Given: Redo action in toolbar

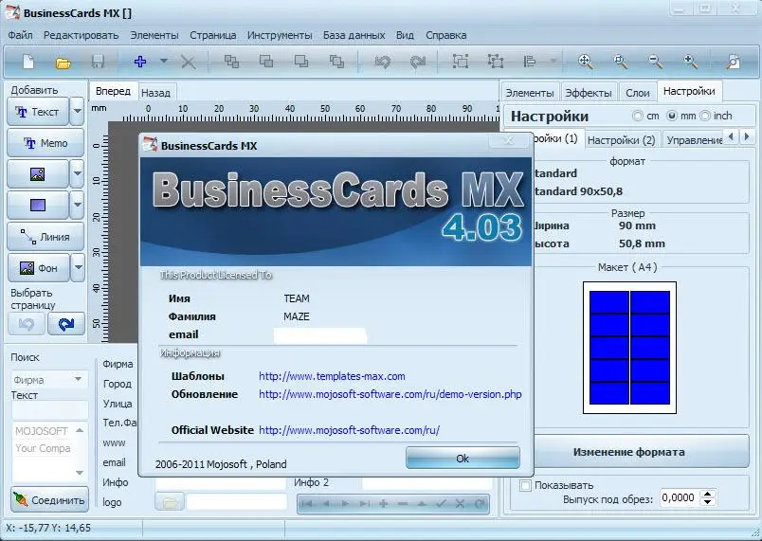Looking at the screenshot, I should (417, 62).
